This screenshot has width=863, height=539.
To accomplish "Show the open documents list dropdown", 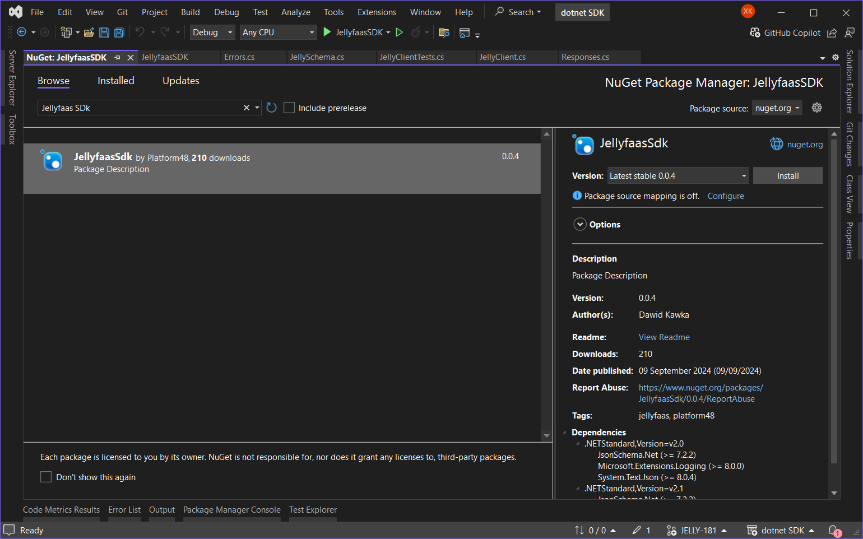I will coord(823,58).
